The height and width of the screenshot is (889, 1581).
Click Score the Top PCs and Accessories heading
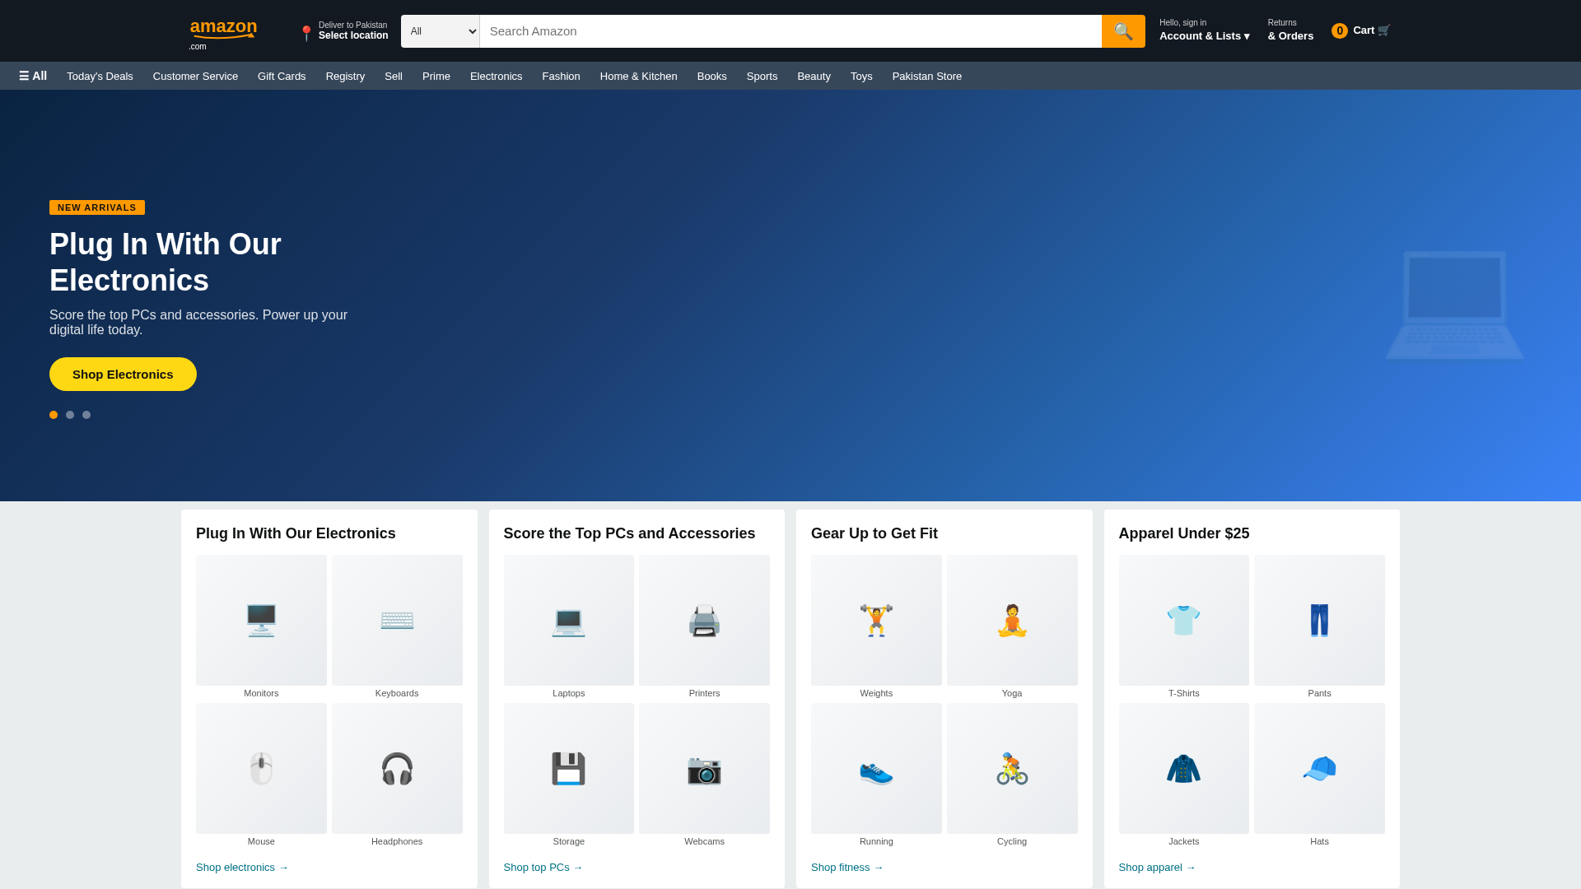tap(629, 533)
